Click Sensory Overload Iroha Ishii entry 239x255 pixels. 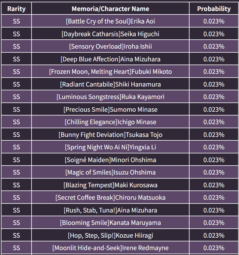point(110,46)
